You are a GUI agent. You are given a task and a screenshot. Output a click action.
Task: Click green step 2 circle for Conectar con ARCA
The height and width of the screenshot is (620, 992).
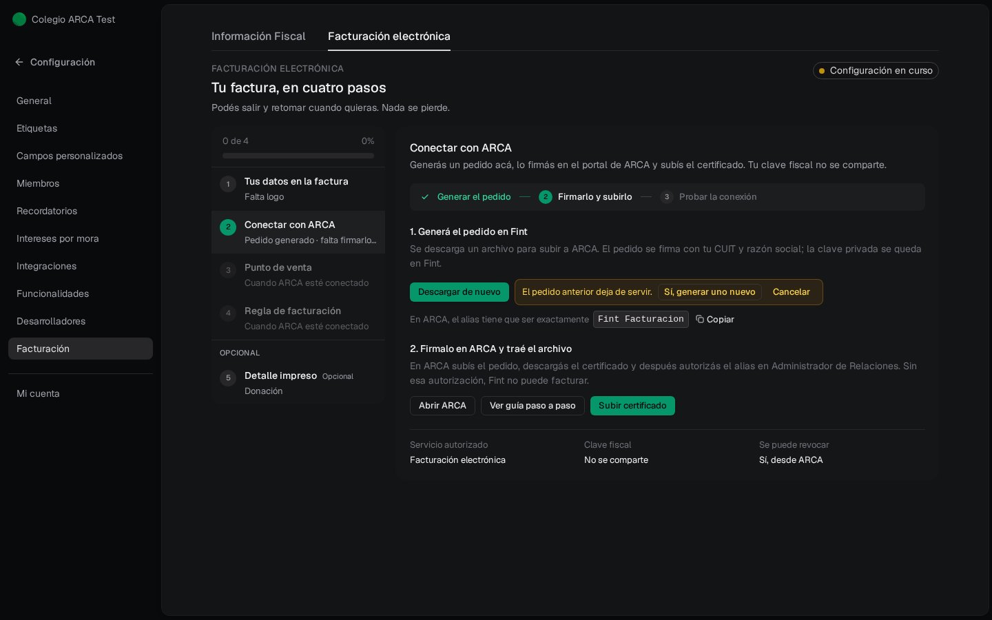click(x=228, y=227)
